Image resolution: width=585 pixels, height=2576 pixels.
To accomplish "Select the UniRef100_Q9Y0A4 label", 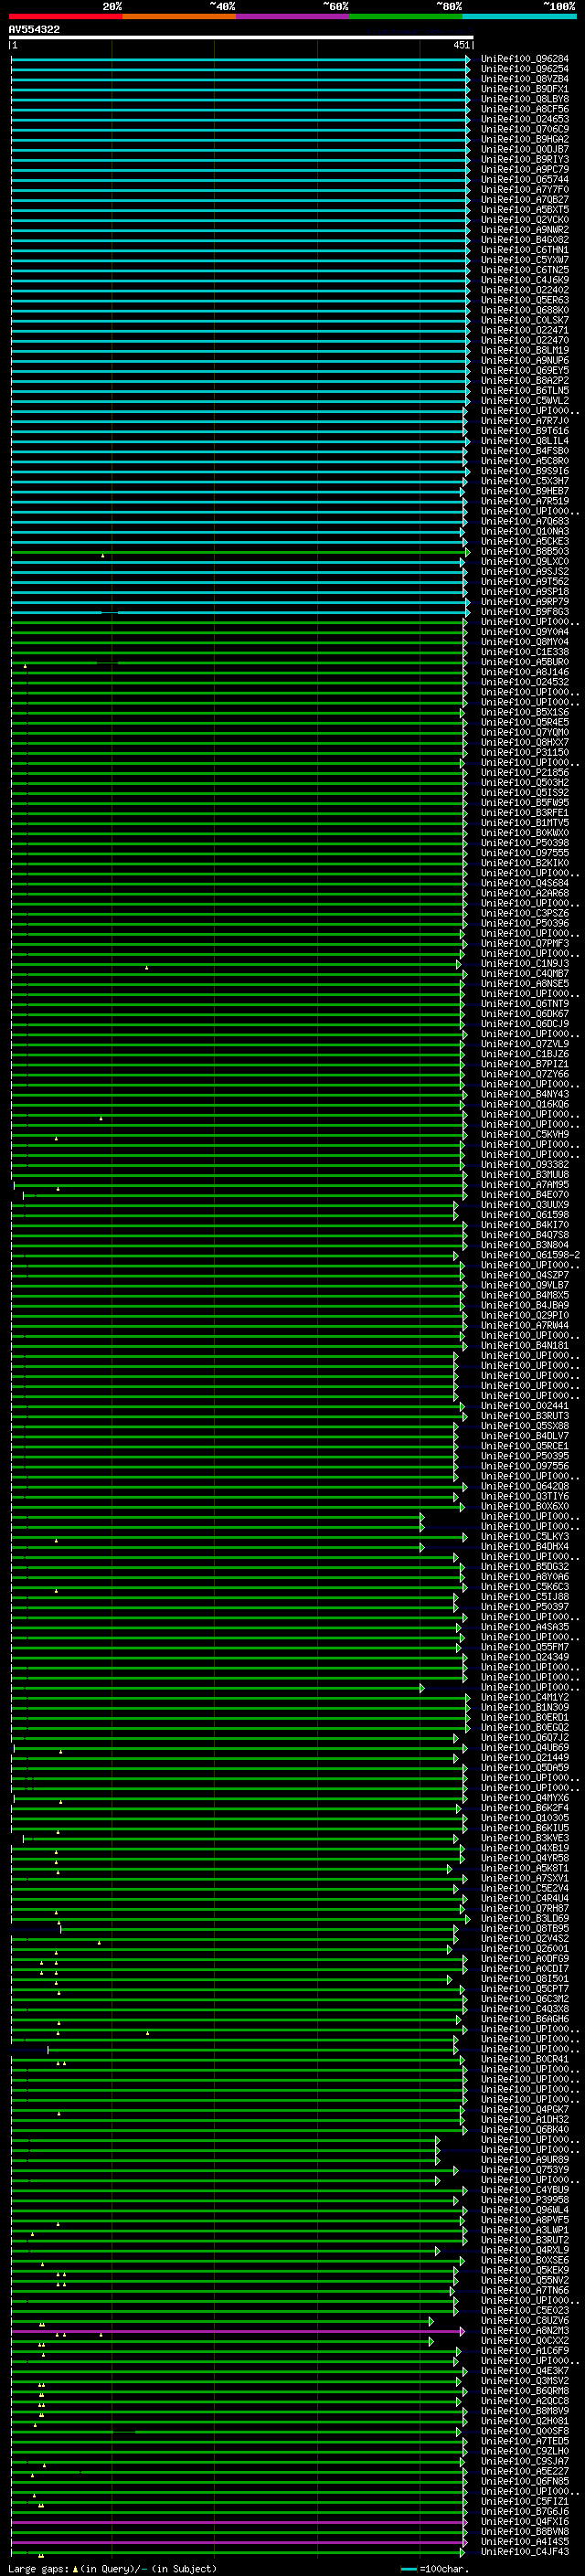I will [524, 632].
